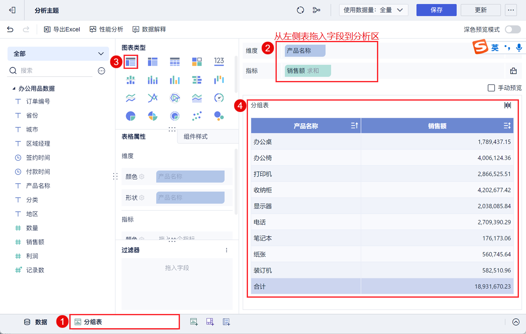Select the color block chart type
The width and height of the screenshot is (526, 334).
click(x=197, y=62)
